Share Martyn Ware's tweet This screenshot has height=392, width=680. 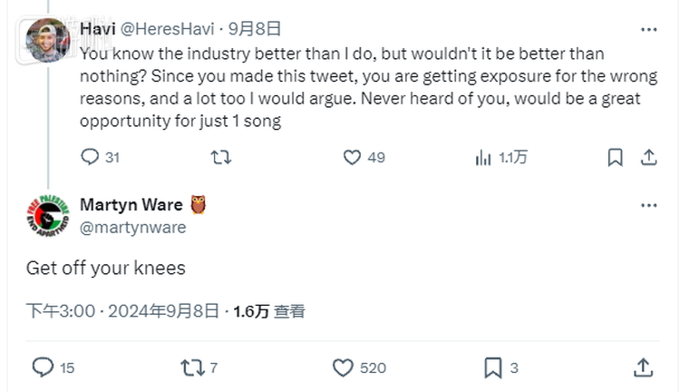(x=643, y=367)
